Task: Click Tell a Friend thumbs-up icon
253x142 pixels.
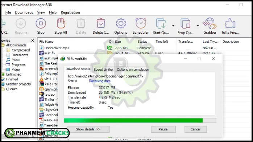Action: point(230,24)
